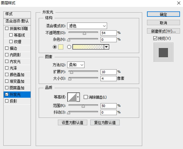Image resolution: width=183 pixels, height=149 pixels.
Task: Enable the 投影 drop shadow checkbox
Action: (7, 101)
